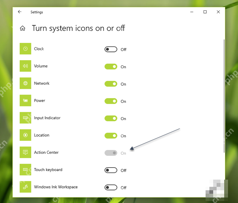
Task: Click the Touch keyboard icon tile
Action: pos(25,169)
